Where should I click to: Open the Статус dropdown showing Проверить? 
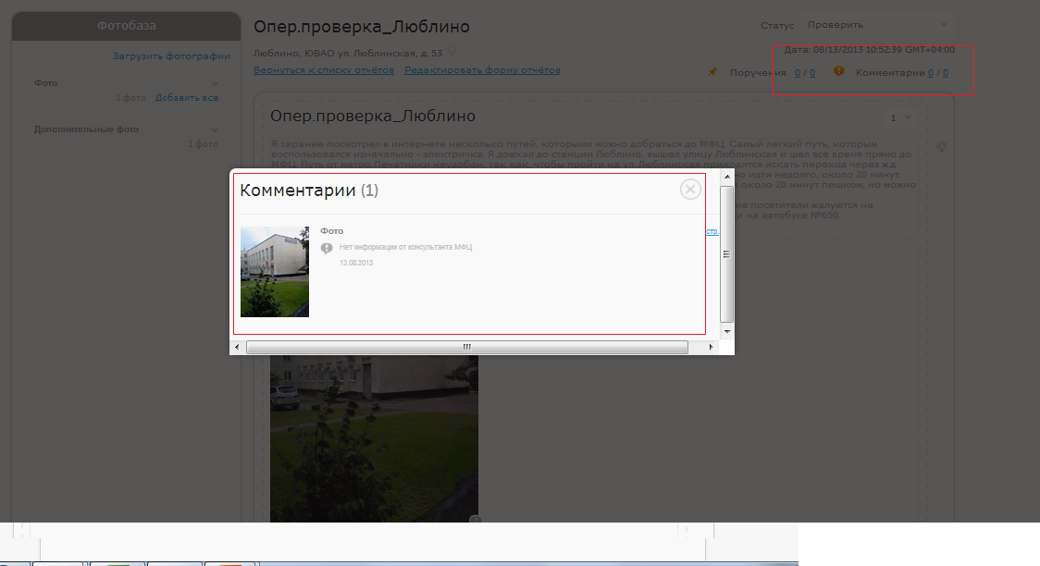(875, 25)
